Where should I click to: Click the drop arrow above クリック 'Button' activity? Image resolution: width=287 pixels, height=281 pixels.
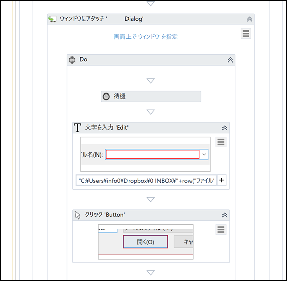tap(151, 199)
